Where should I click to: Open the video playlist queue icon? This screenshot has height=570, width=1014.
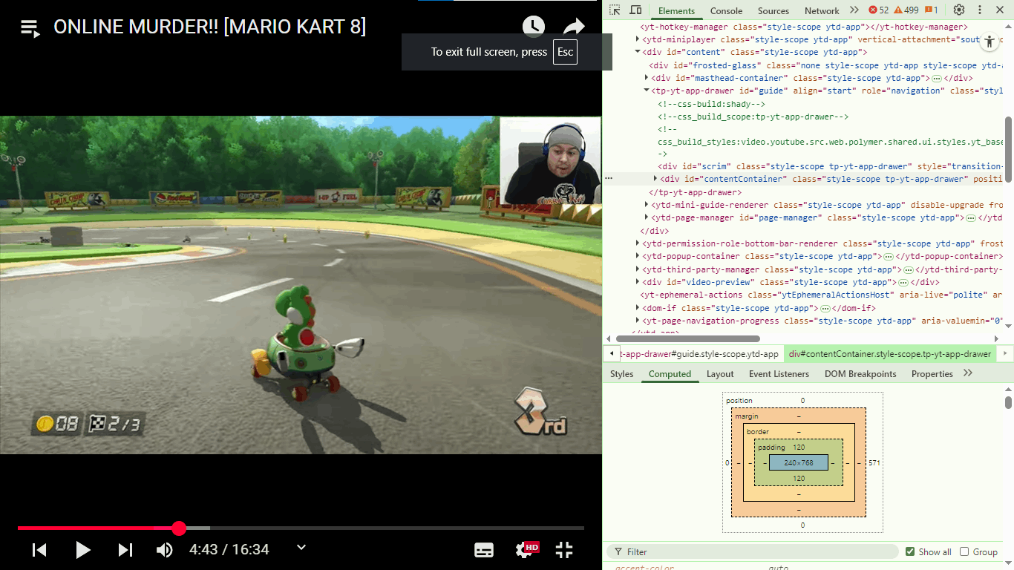(x=30, y=29)
